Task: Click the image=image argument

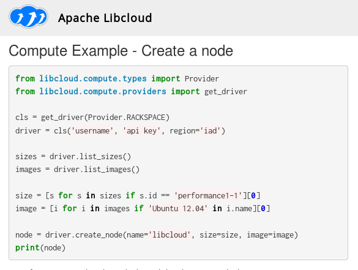Action: (x=270, y=235)
